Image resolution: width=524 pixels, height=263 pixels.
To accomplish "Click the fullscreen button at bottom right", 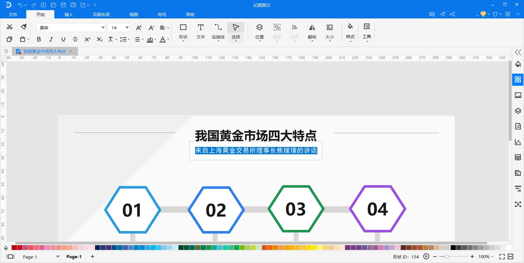I will click(502, 256).
